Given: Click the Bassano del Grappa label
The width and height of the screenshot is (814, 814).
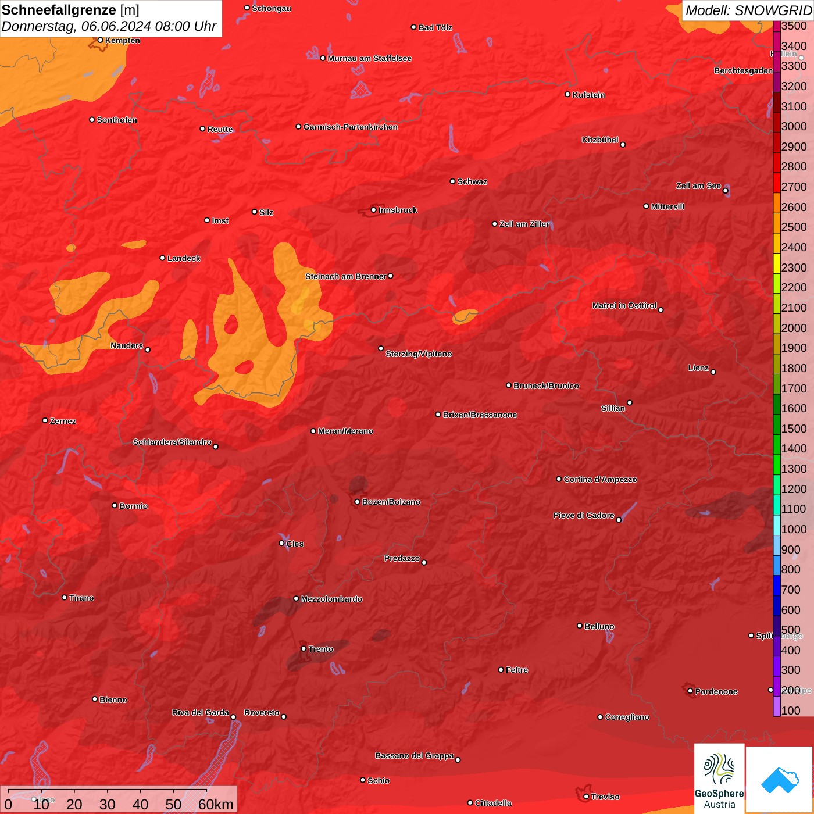Looking at the screenshot, I should [415, 755].
